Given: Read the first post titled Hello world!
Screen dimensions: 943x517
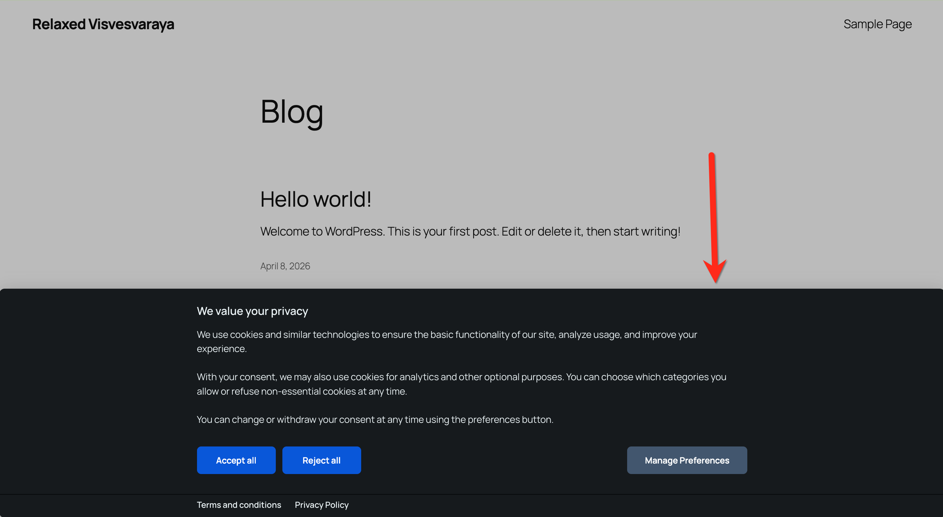Looking at the screenshot, I should click(x=316, y=199).
